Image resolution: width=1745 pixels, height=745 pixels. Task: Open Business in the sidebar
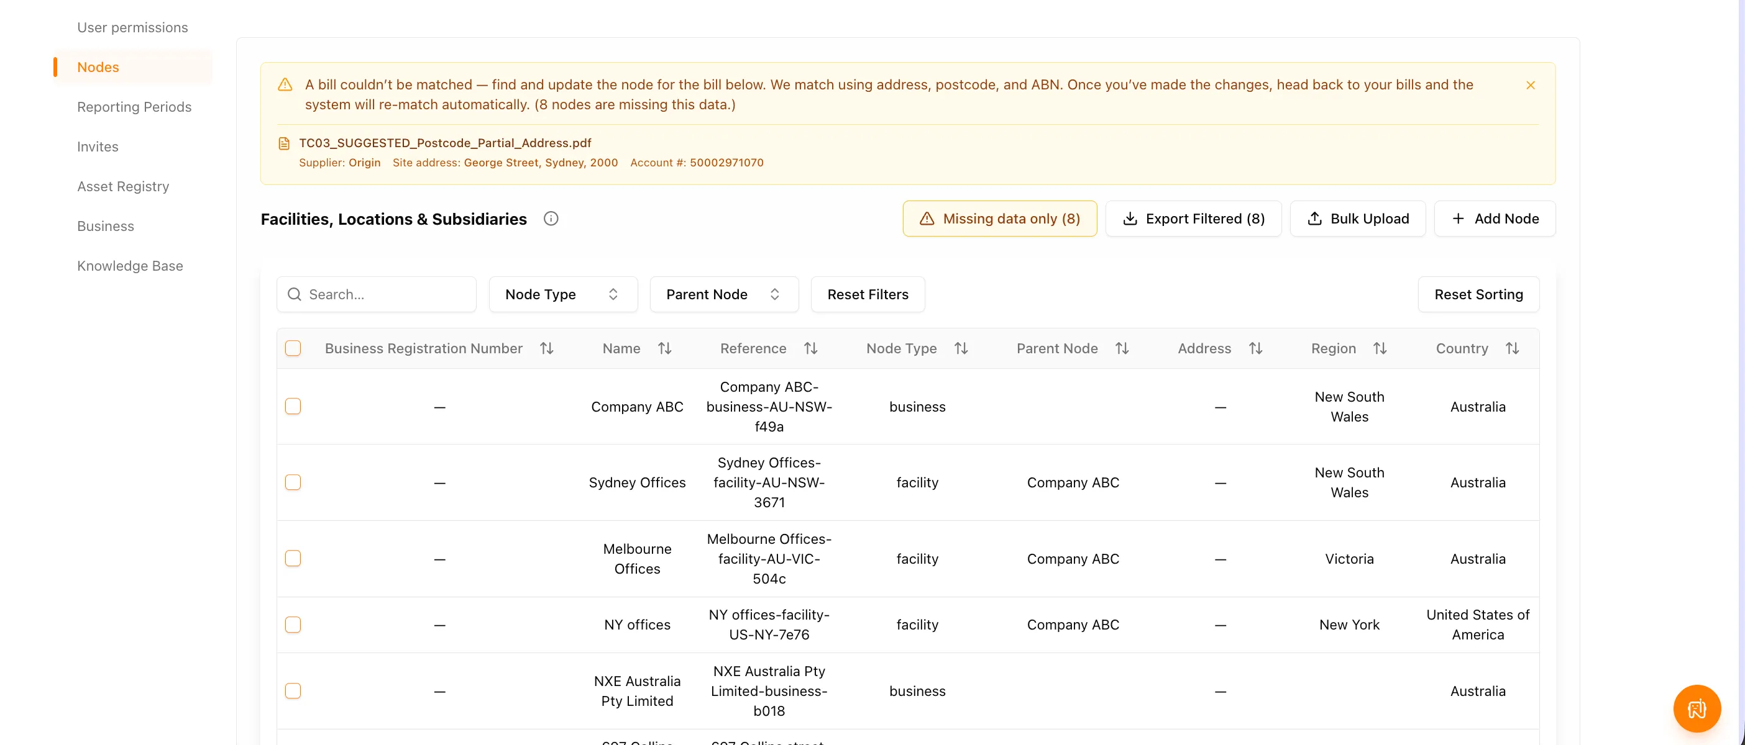click(x=106, y=226)
